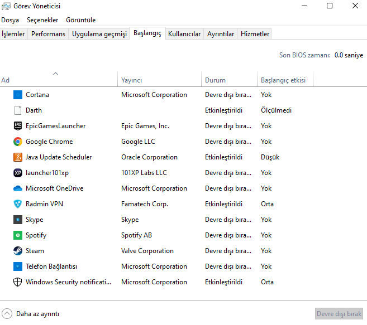
Task: Sort by the Ad column header
Action: [x=59, y=80]
